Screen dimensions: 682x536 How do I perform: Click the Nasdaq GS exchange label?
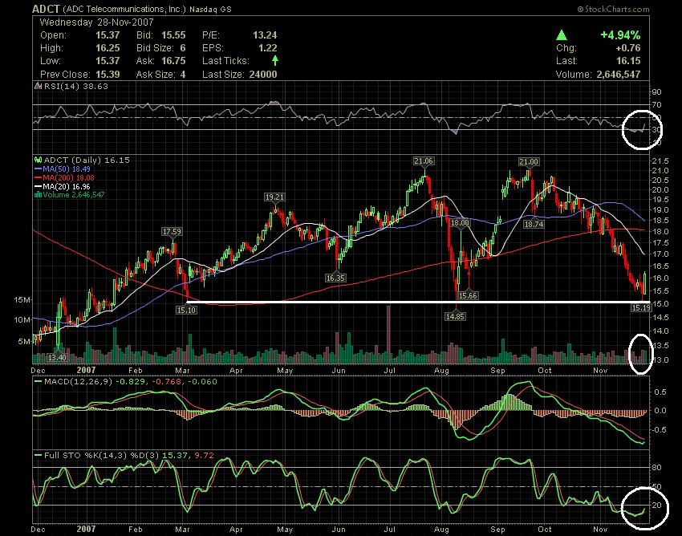tap(210, 9)
